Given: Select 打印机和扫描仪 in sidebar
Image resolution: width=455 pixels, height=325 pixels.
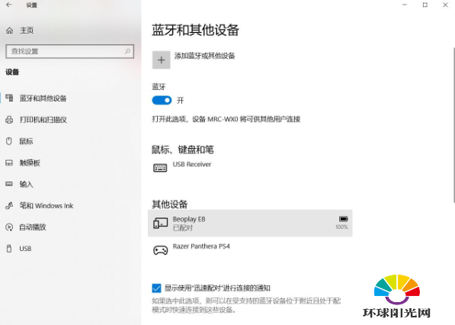Looking at the screenshot, I should (43, 120).
